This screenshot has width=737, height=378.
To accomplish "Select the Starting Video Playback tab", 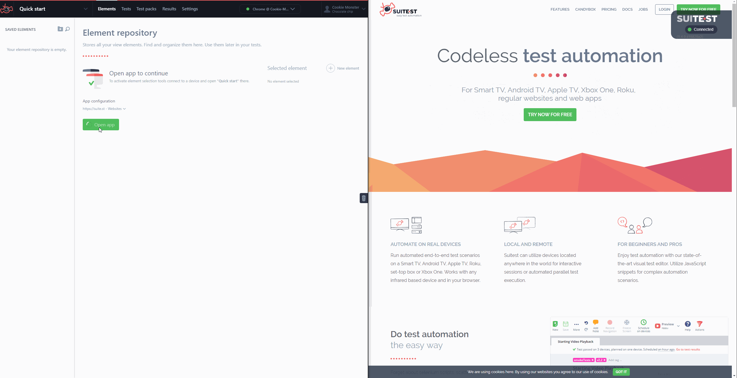I will click(x=575, y=341).
